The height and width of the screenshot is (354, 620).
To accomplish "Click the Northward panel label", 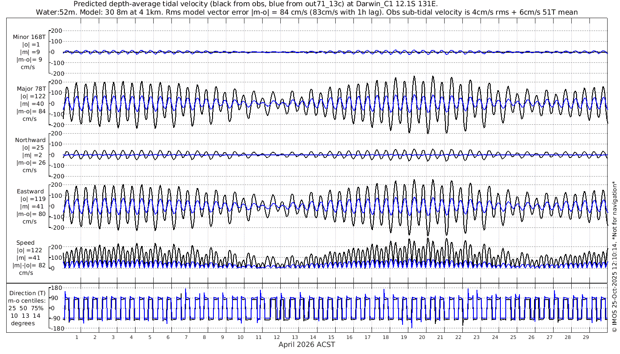I will tap(30, 140).
